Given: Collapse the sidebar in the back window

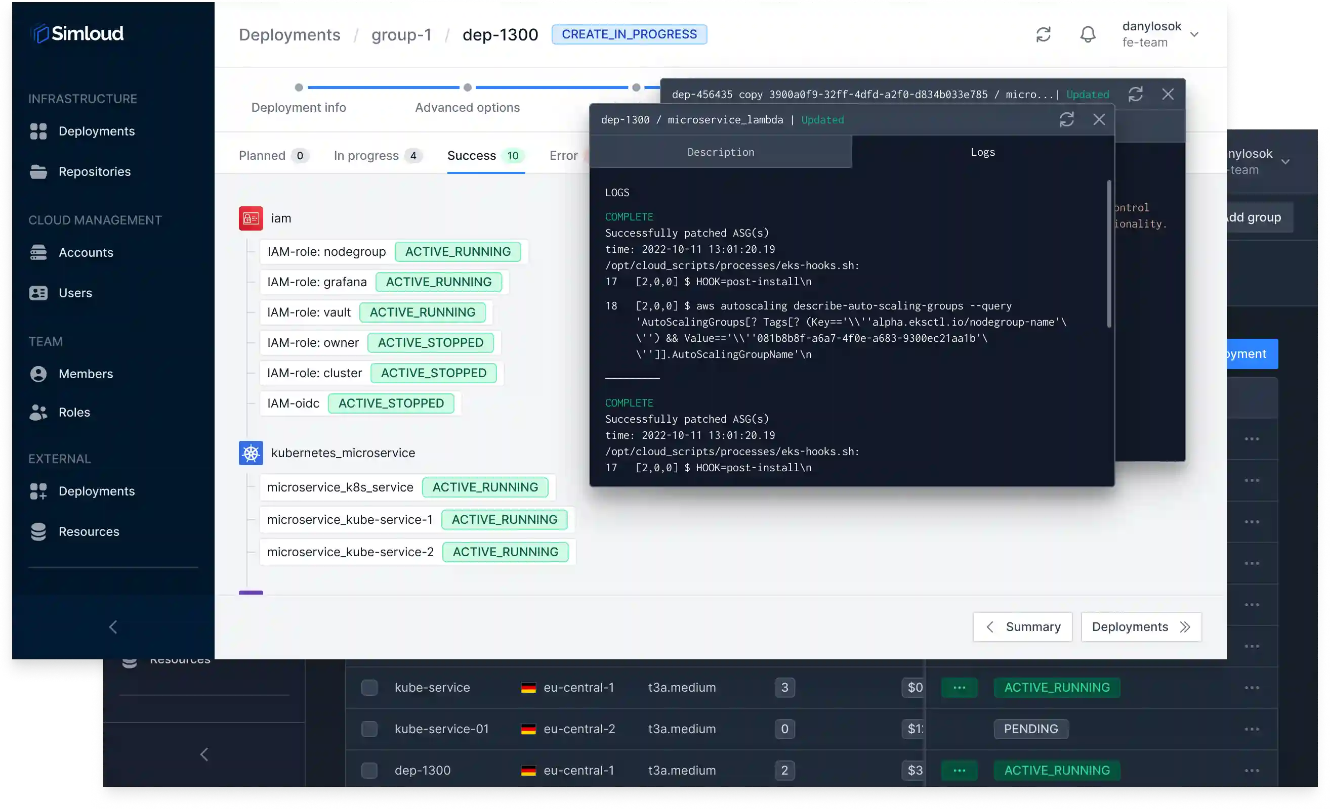Looking at the screenshot, I should pyautogui.click(x=204, y=754).
